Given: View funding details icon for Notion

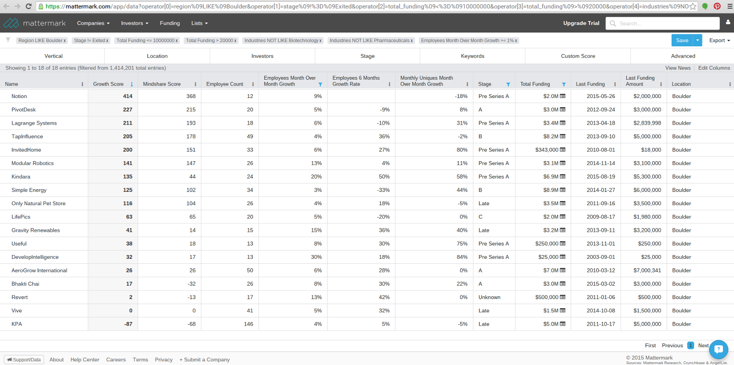Looking at the screenshot, I should coord(563,96).
